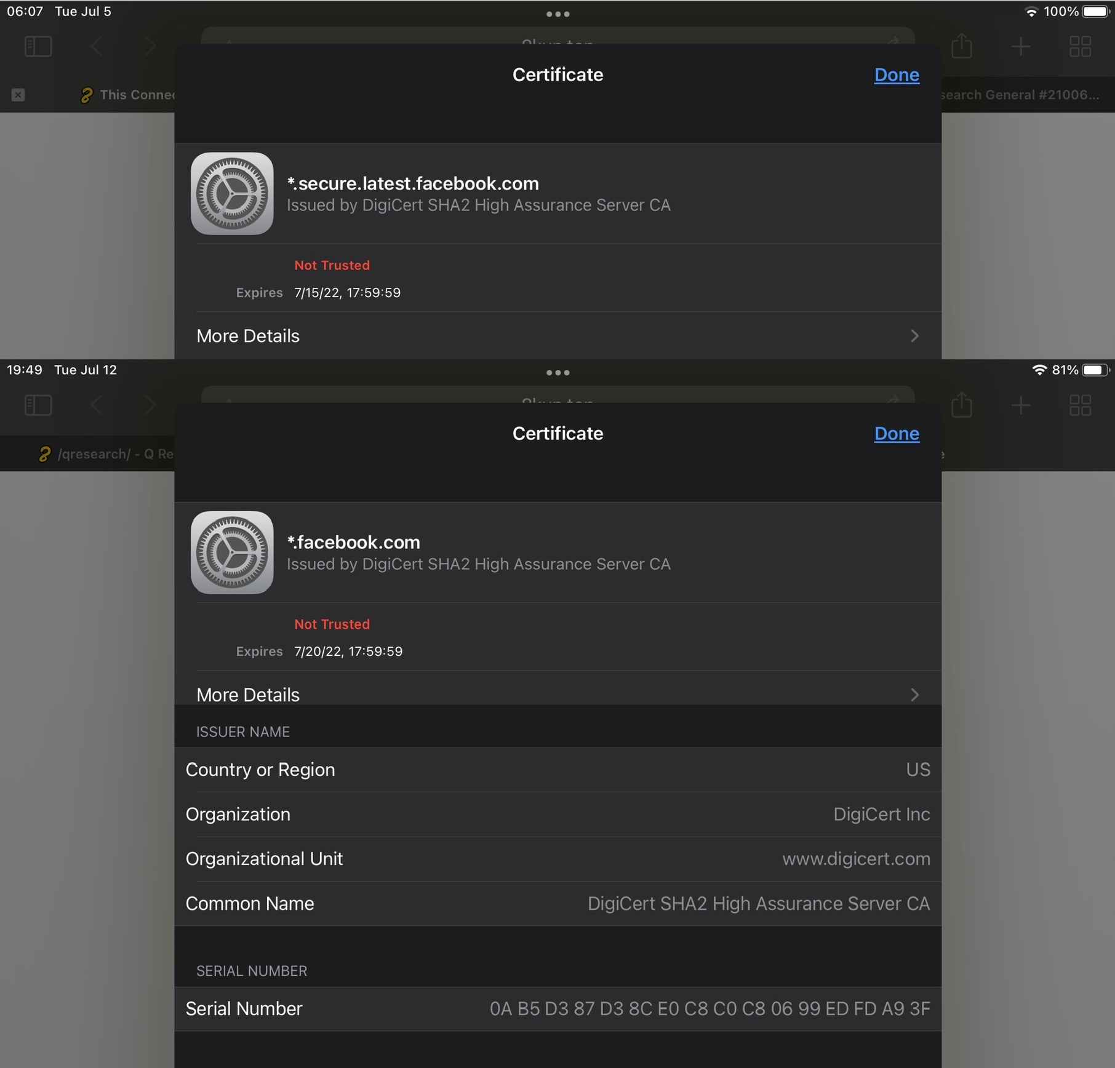Tap expiry date 7/15/22, 17:59:59
The width and height of the screenshot is (1115, 1068).
click(x=347, y=293)
